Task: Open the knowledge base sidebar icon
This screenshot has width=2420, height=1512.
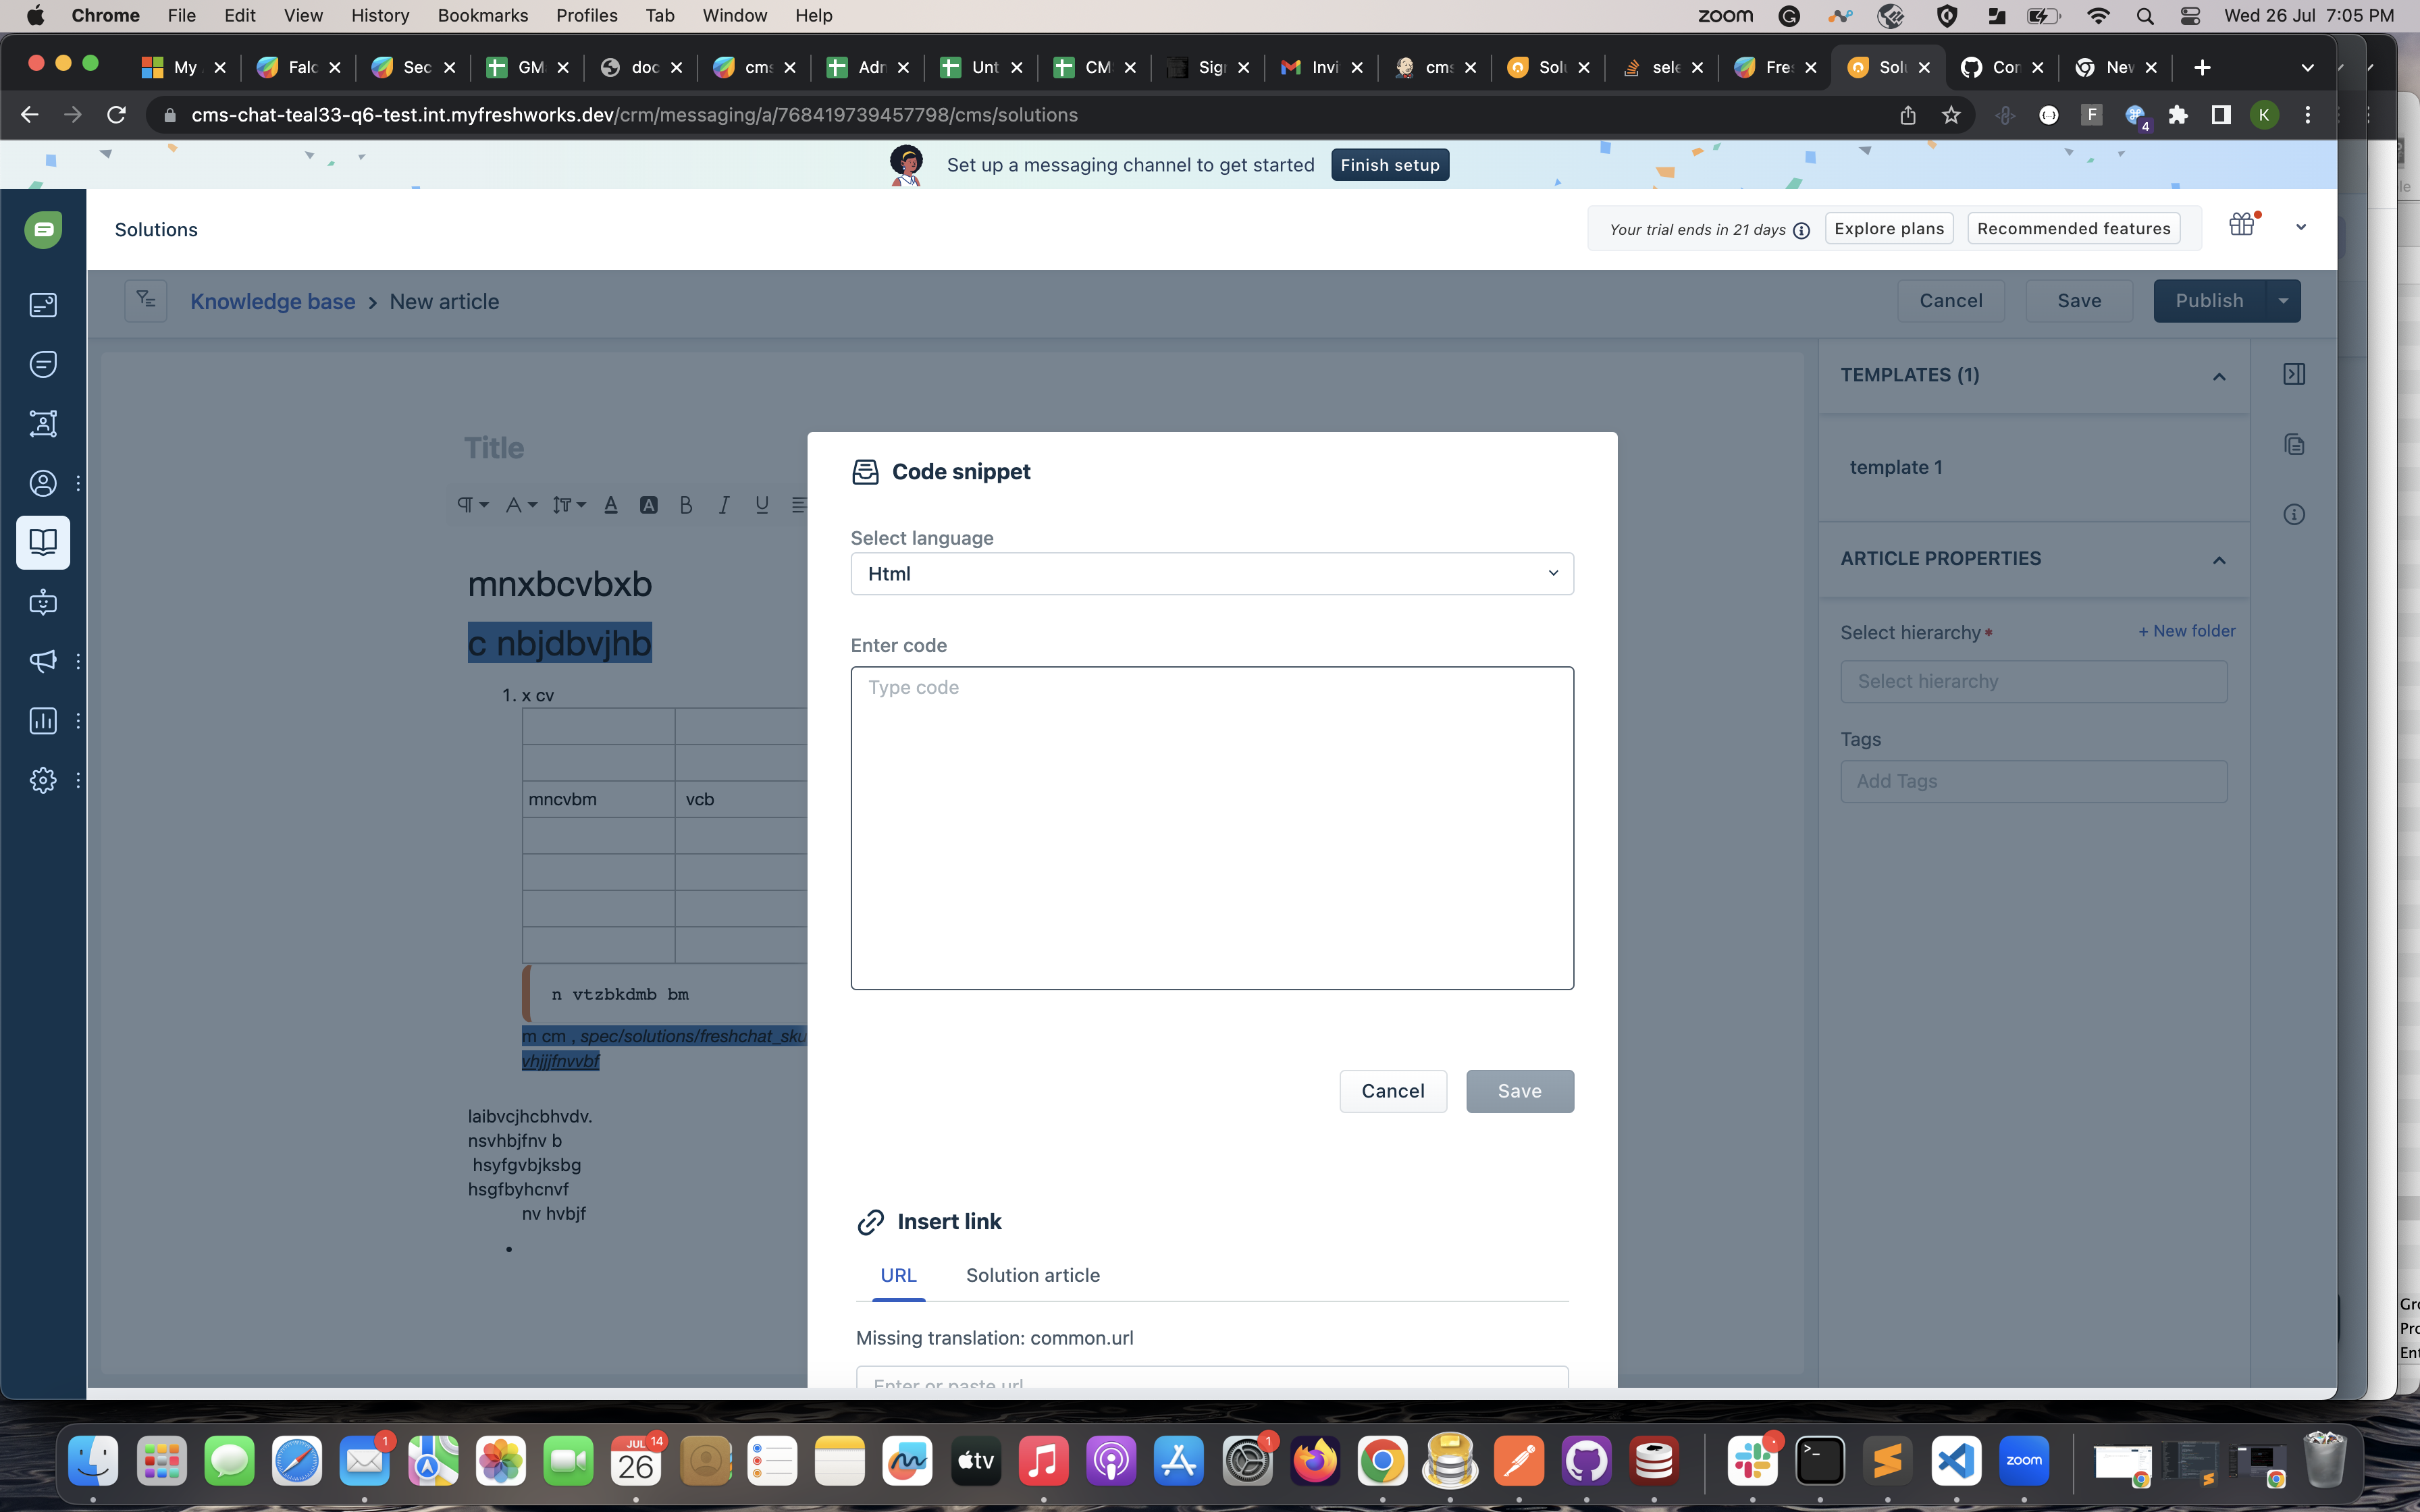Action: pyautogui.click(x=43, y=542)
